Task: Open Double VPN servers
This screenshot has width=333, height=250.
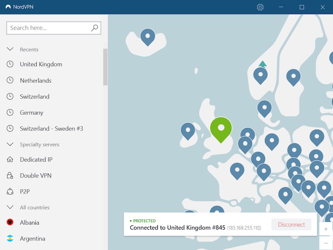Action: [36, 175]
